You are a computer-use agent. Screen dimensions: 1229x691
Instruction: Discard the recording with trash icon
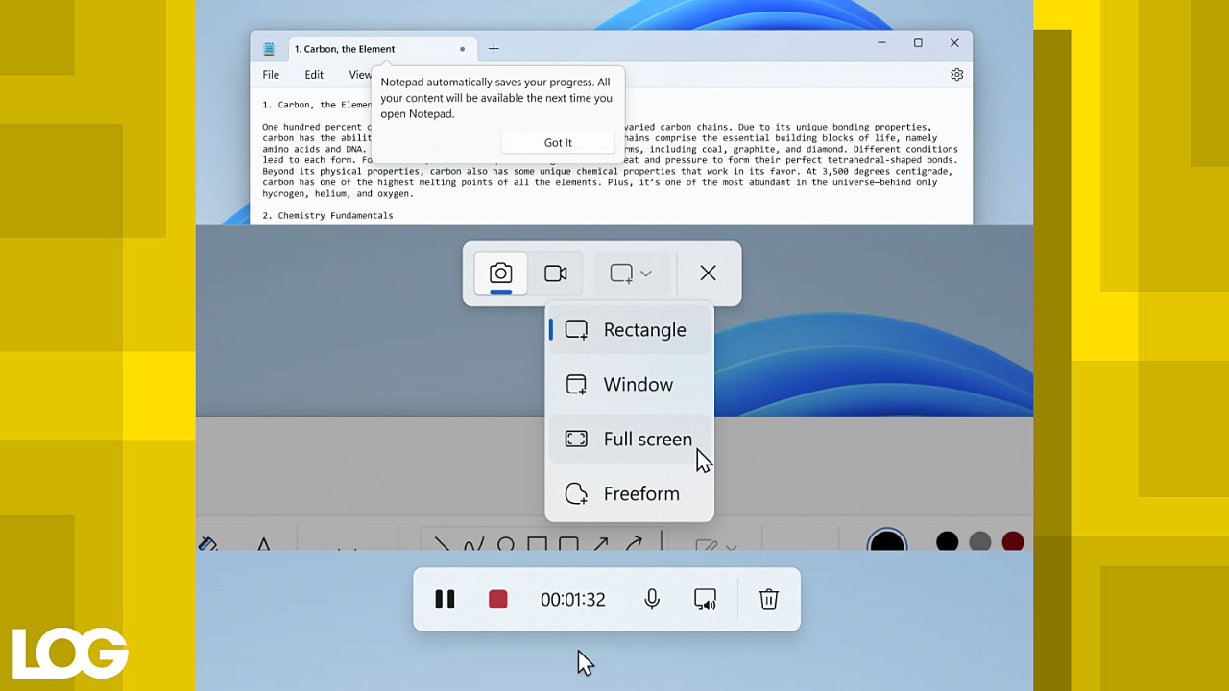point(768,600)
